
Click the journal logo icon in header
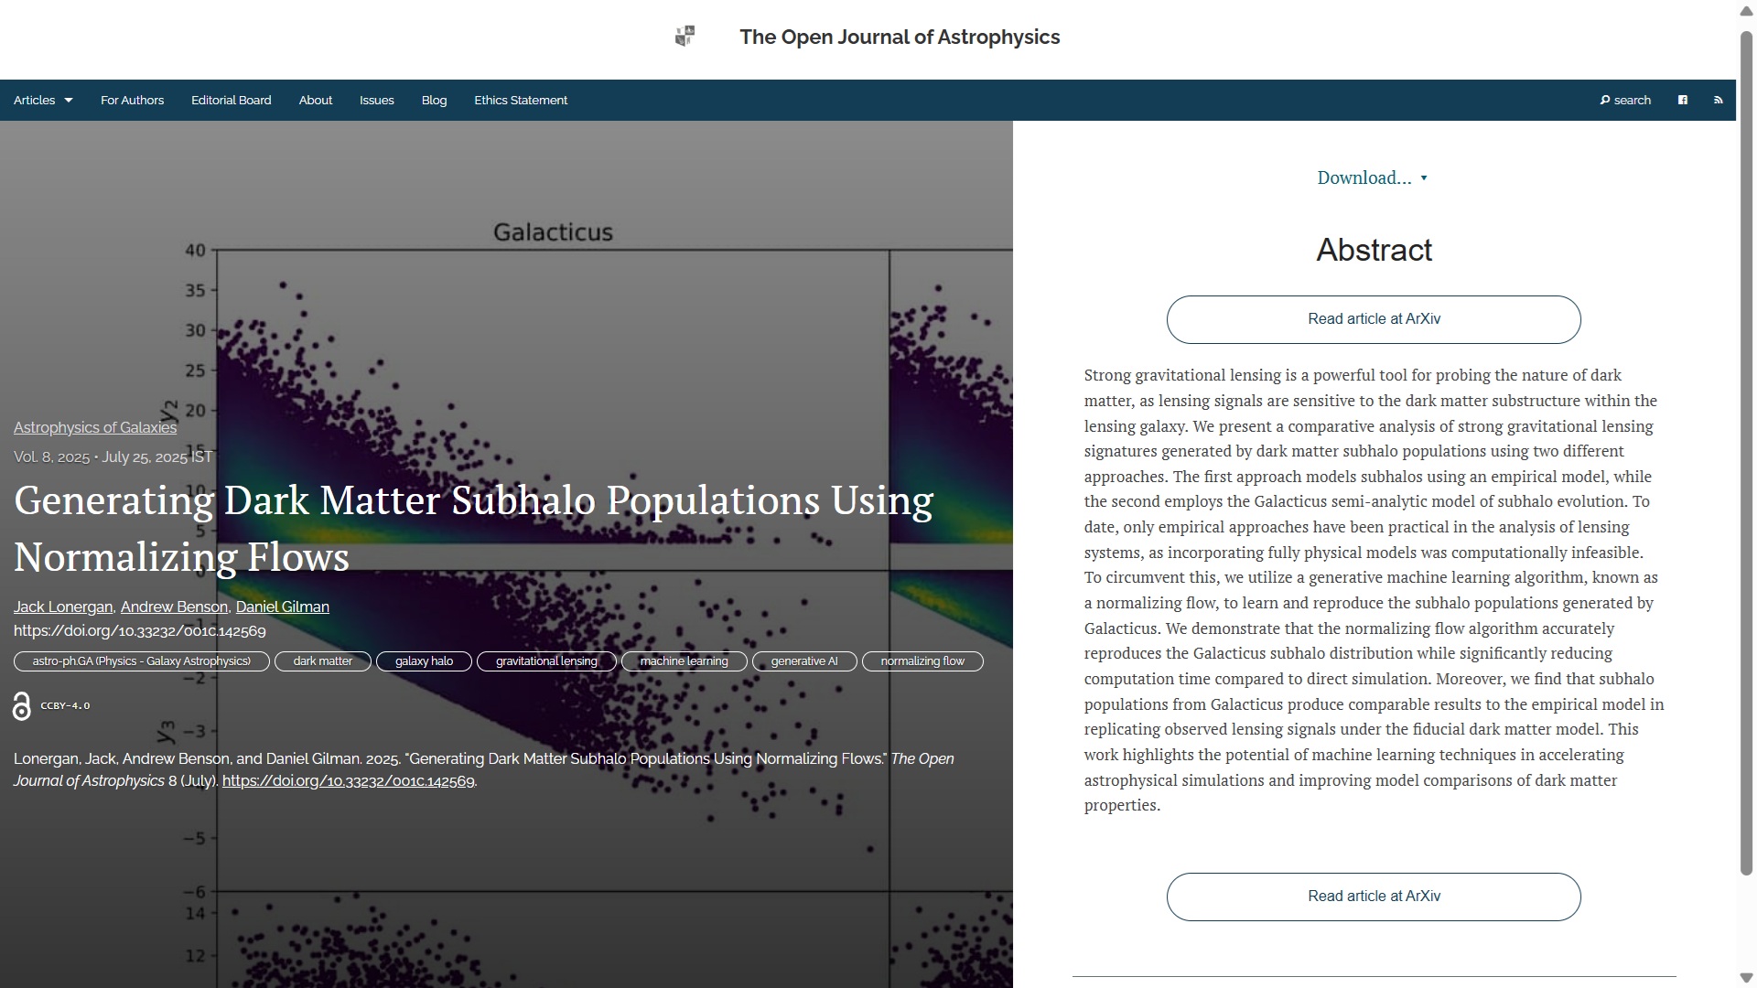click(x=684, y=37)
